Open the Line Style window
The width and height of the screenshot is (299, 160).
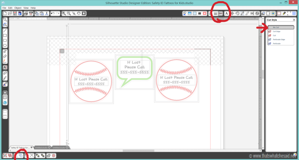[215, 14]
